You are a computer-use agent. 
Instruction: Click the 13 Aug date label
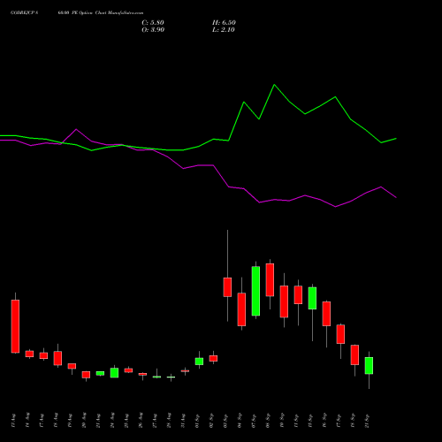click(x=13, y=421)
